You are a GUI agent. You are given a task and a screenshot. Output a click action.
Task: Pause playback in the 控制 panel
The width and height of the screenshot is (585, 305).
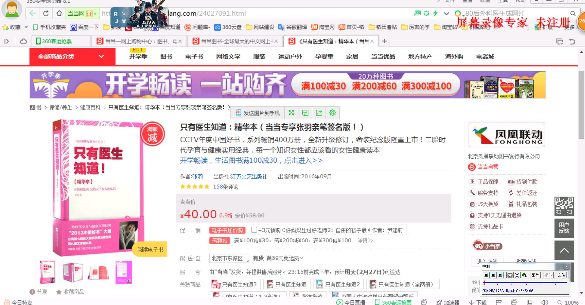(486, 275)
